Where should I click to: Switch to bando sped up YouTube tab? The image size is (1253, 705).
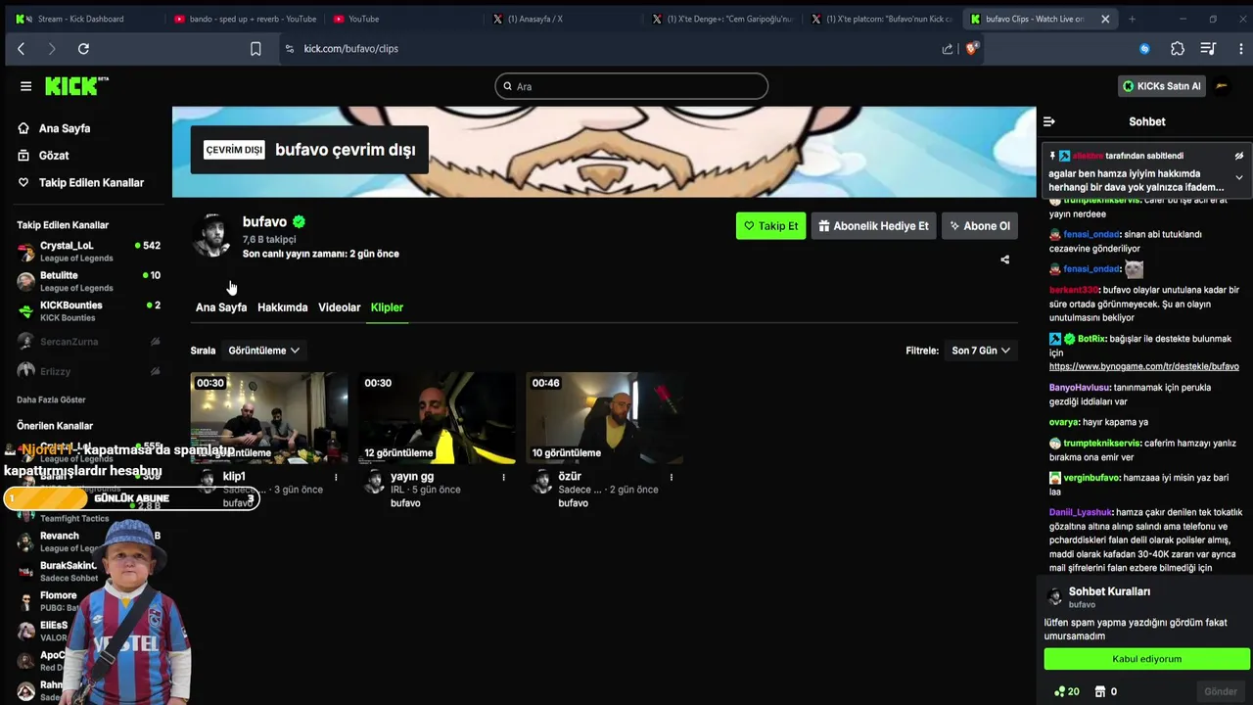tap(246, 19)
